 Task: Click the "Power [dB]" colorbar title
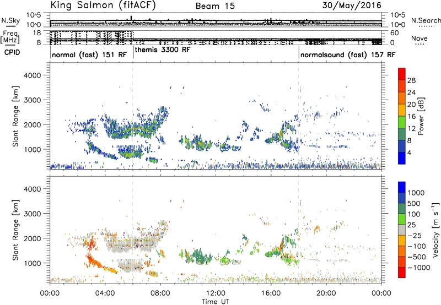(421, 116)
